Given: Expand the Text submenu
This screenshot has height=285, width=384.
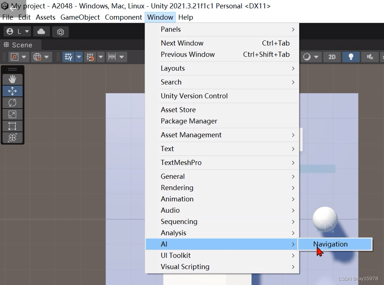Looking at the screenshot, I should tap(222, 149).
